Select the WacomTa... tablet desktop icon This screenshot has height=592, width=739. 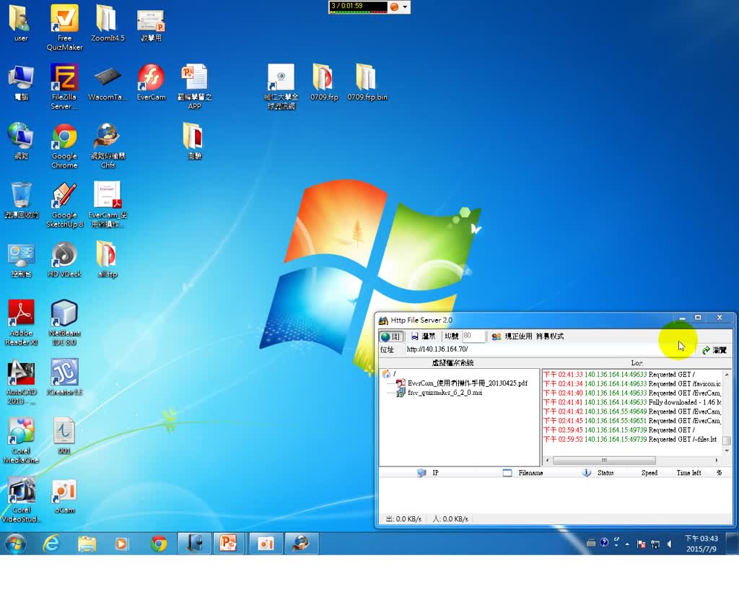[x=108, y=83]
